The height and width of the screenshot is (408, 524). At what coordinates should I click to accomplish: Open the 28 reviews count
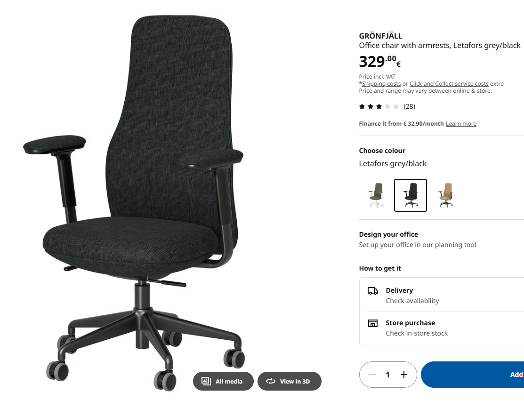click(x=409, y=106)
